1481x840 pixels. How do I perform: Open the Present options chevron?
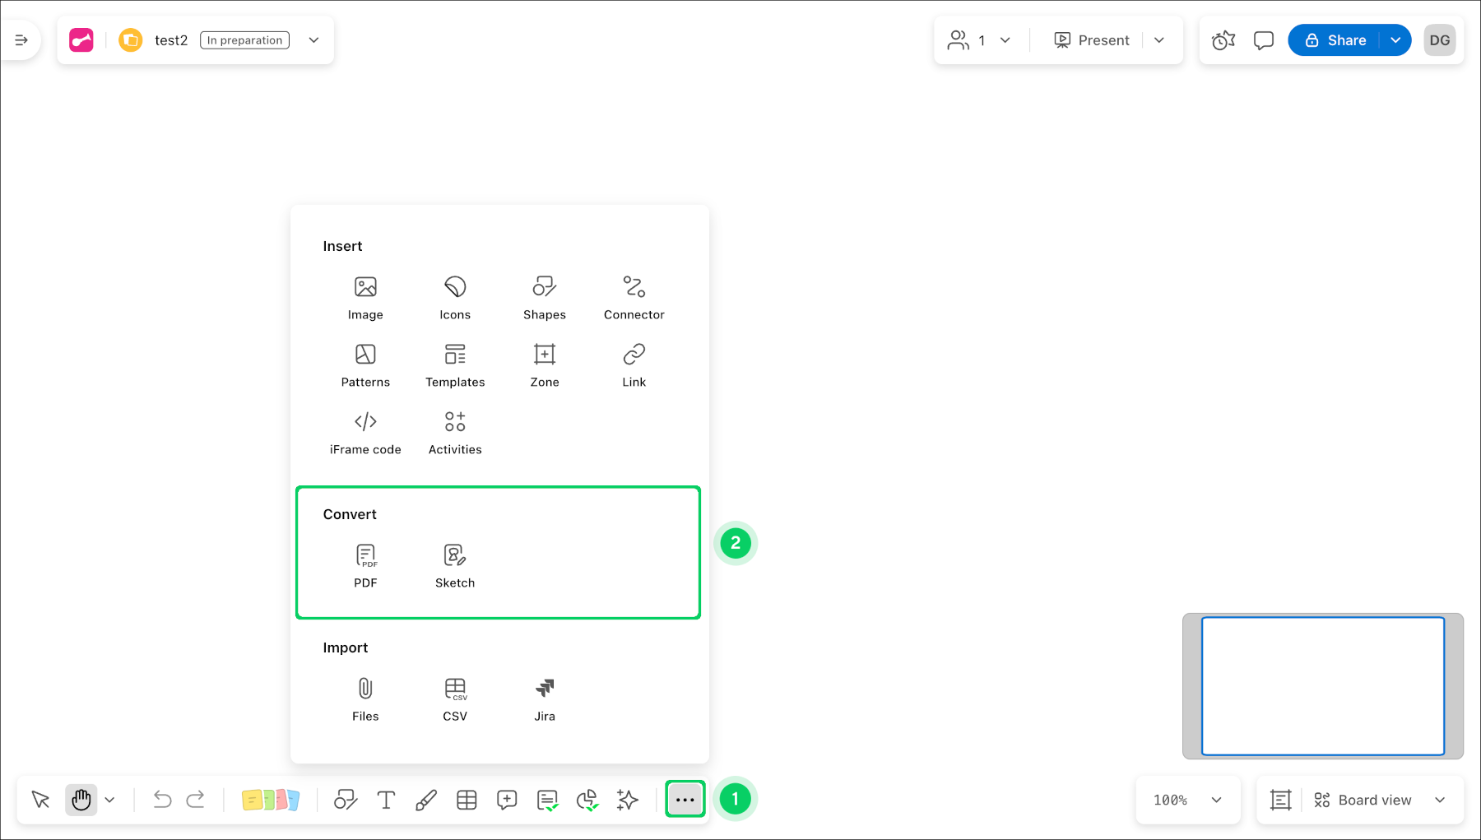coord(1160,39)
